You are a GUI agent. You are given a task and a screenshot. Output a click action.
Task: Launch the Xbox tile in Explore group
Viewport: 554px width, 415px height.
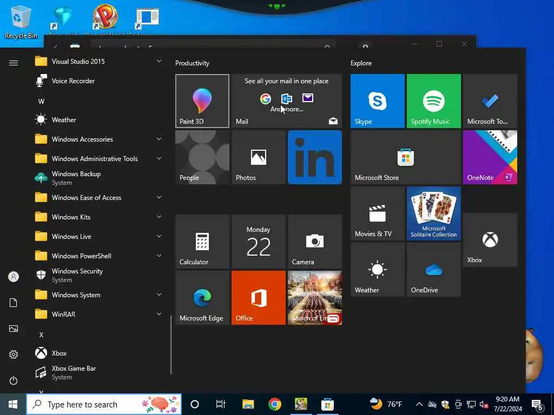(490, 239)
